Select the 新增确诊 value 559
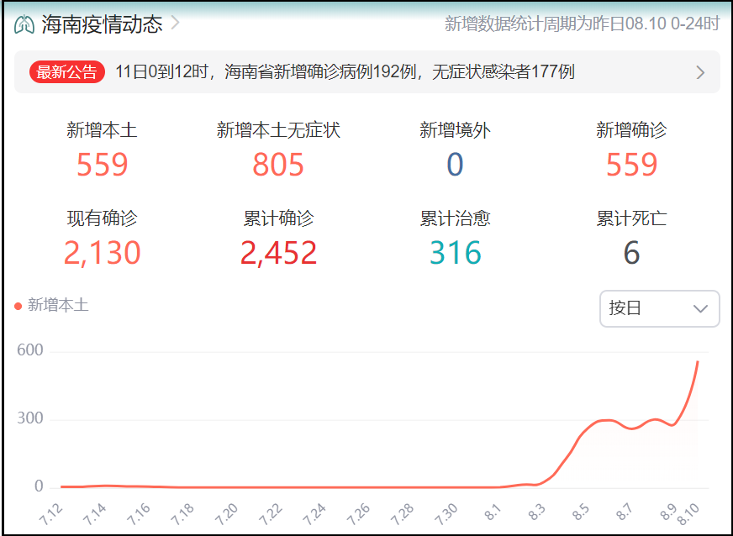Viewport: 733px width, 536px height. 631,165
